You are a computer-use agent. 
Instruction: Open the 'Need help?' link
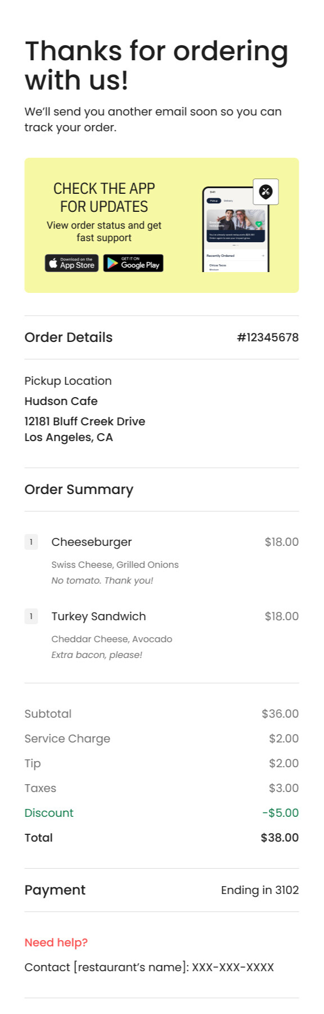tap(55, 942)
